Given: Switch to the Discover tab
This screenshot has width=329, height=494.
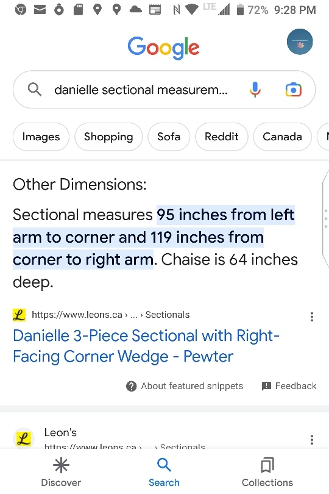Looking at the screenshot, I should pyautogui.click(x=61, y=472).
